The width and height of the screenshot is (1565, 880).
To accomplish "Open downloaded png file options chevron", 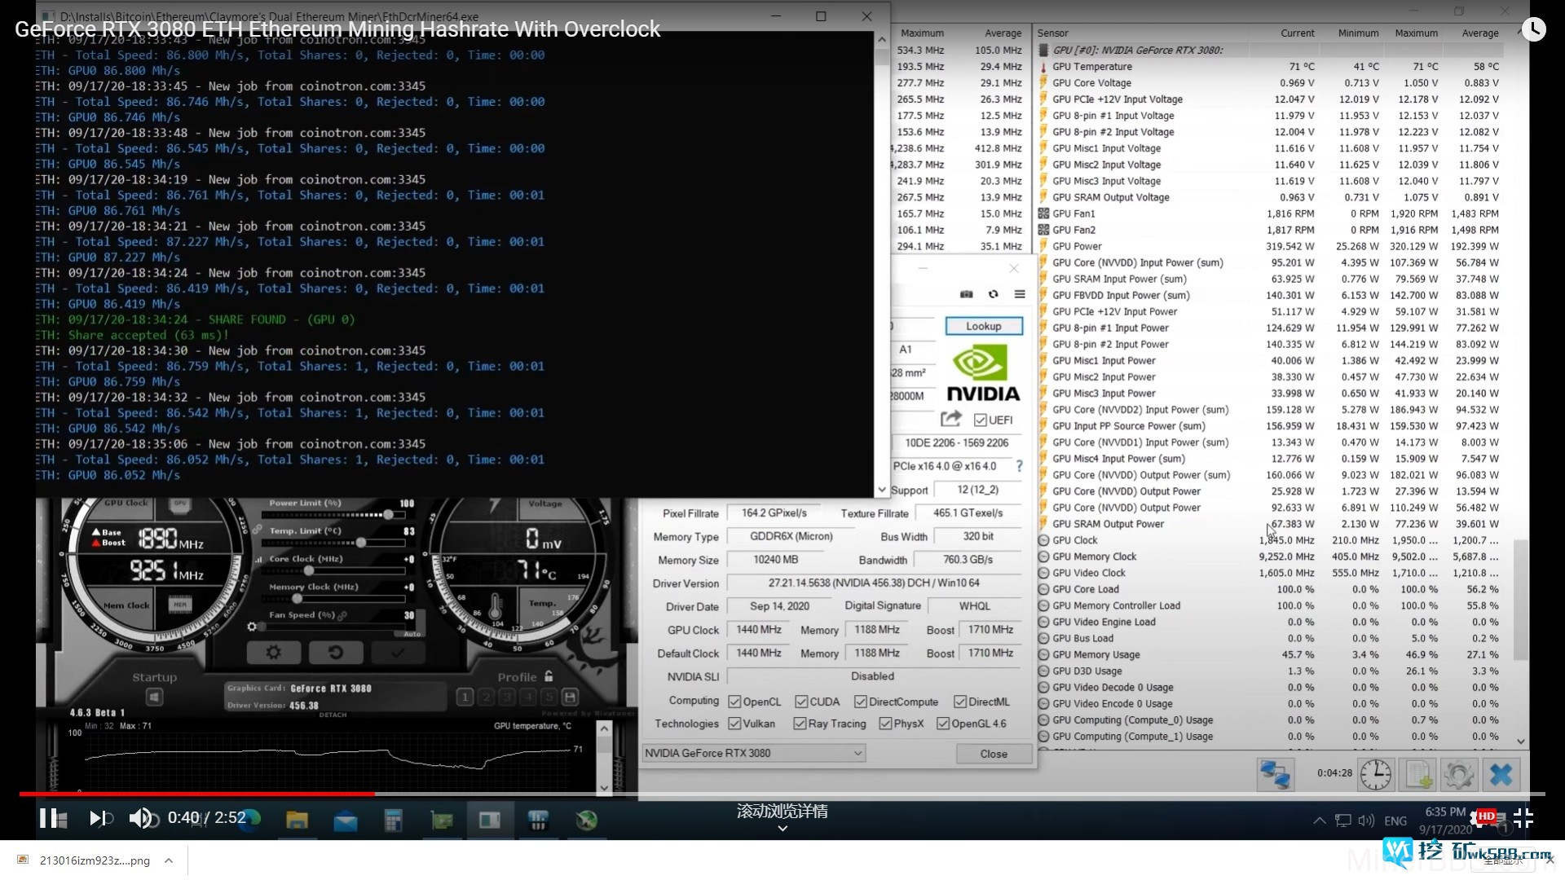I will (x=168, y=860).
